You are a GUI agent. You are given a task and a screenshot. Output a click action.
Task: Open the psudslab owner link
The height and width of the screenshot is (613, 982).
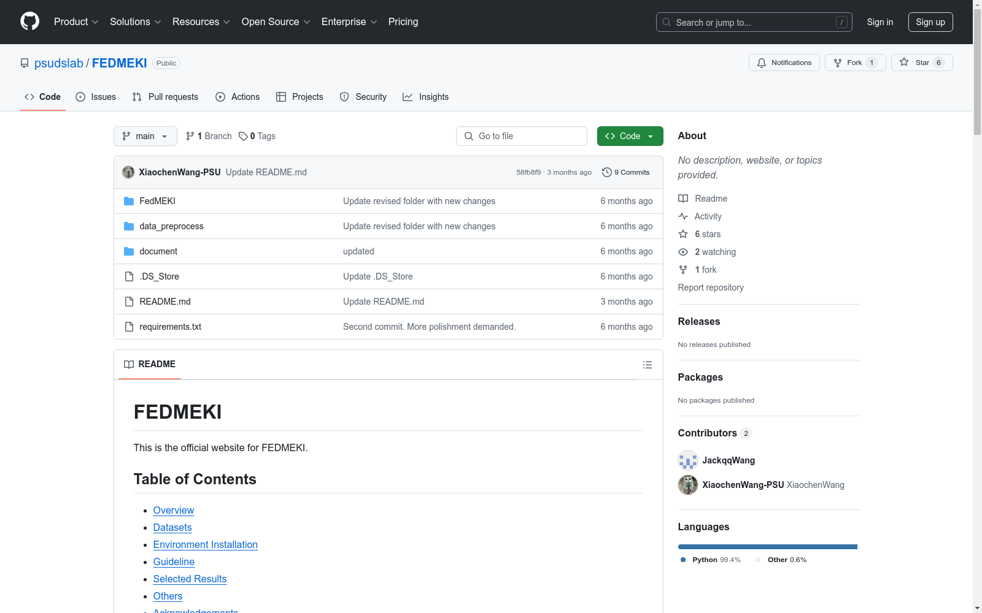59,63
